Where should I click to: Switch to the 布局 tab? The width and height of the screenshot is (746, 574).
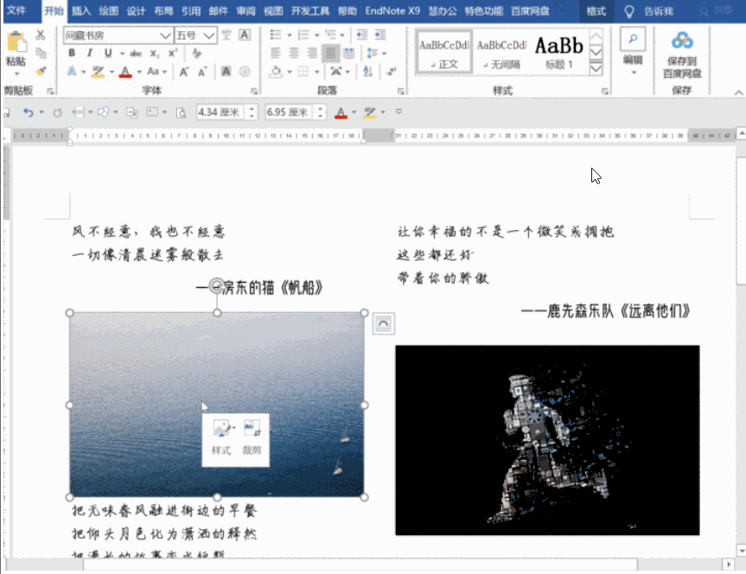coord(163,11)
